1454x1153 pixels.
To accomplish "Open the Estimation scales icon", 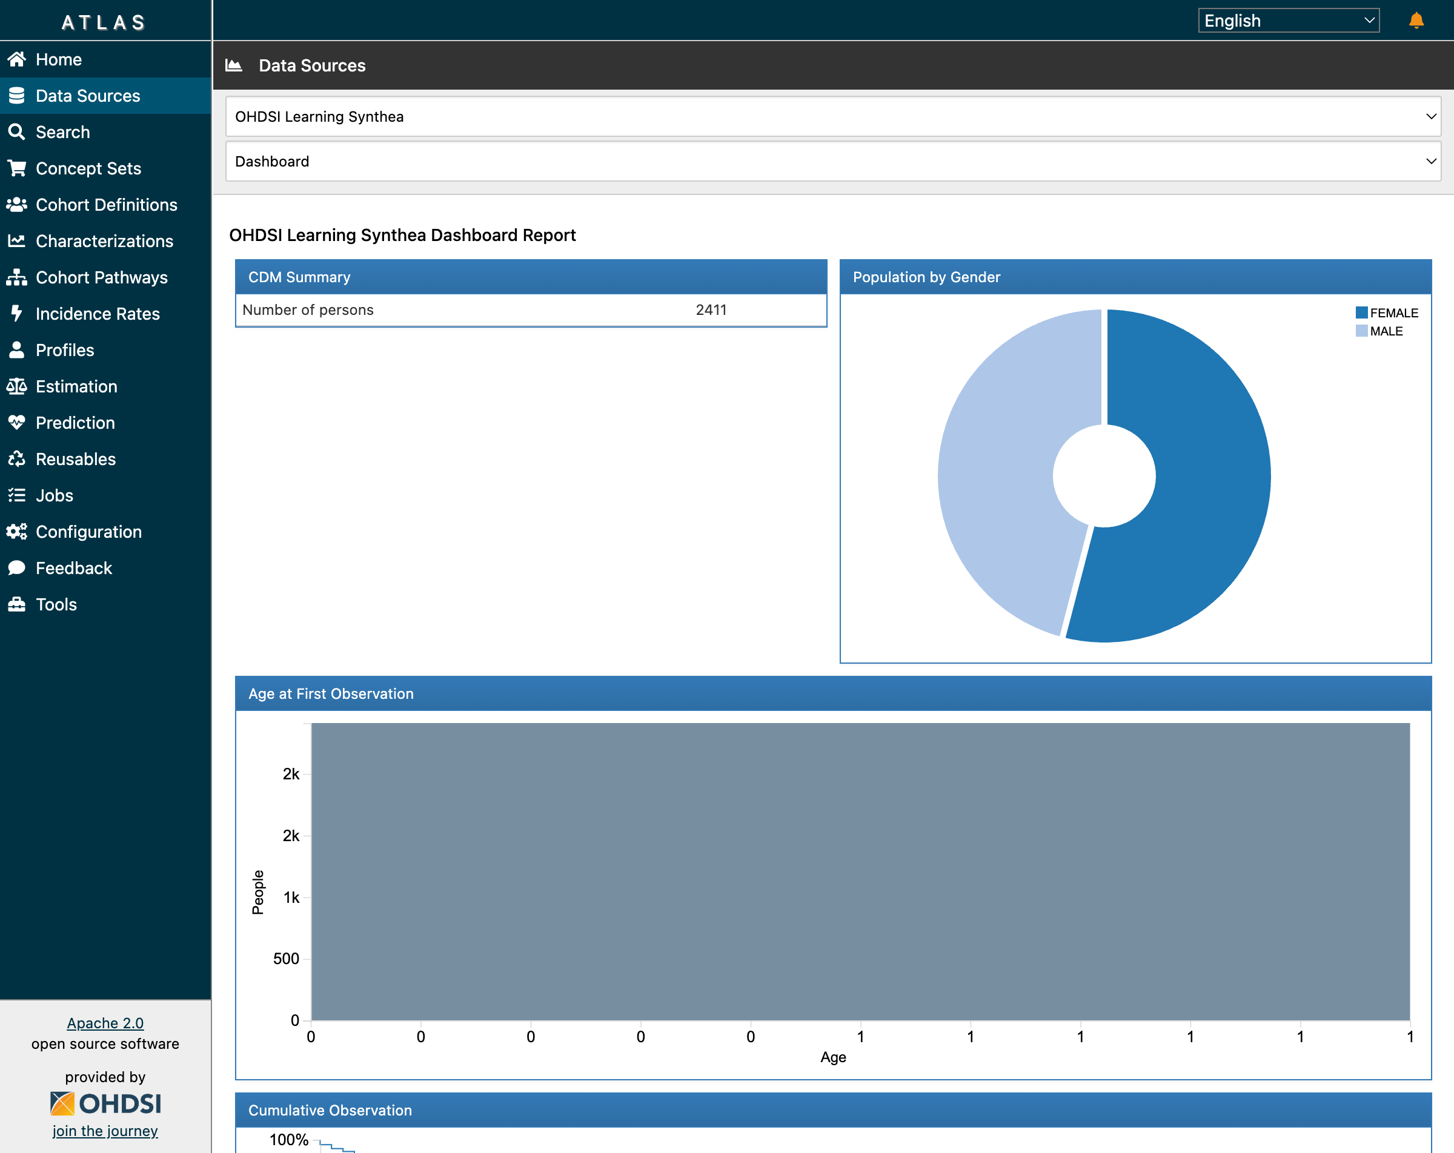I will 18,386.
